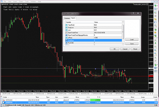Image resolution: width=159 pixels, height=107 pixels.
Task: Toggle the Chart Shift icon
Action: coord(155,61)
